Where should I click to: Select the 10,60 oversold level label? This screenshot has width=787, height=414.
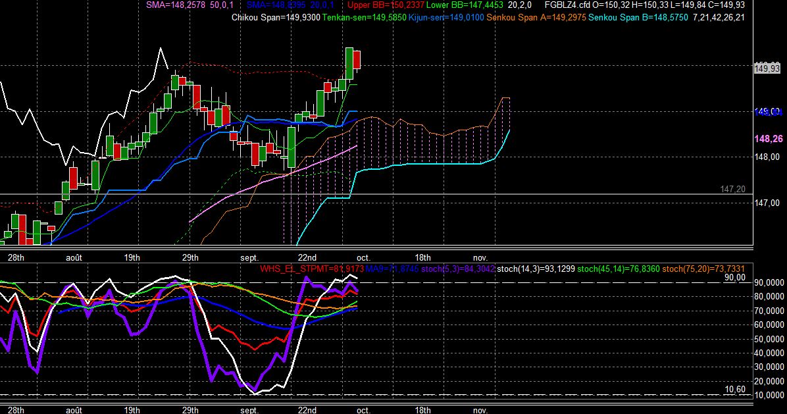735,389
